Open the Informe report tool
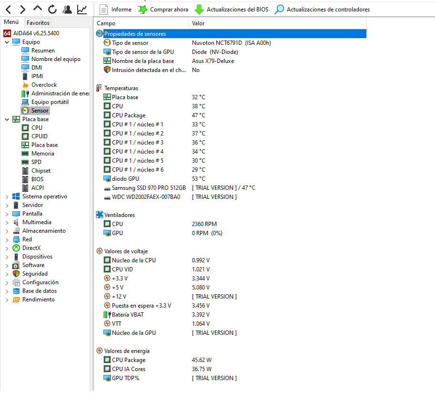 coord(115,10)
